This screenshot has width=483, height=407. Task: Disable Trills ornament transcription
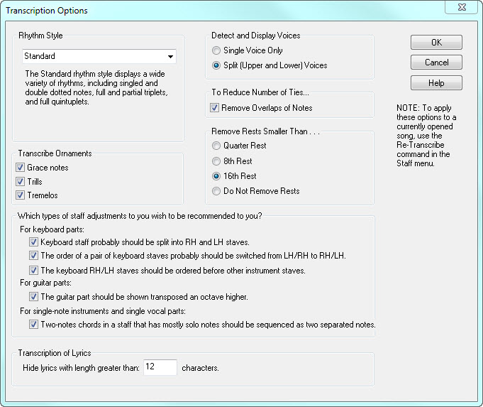click(20, 182)
